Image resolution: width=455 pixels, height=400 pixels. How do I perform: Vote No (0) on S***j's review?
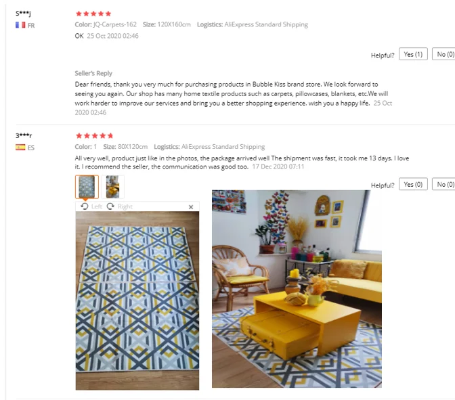(445, 54)
